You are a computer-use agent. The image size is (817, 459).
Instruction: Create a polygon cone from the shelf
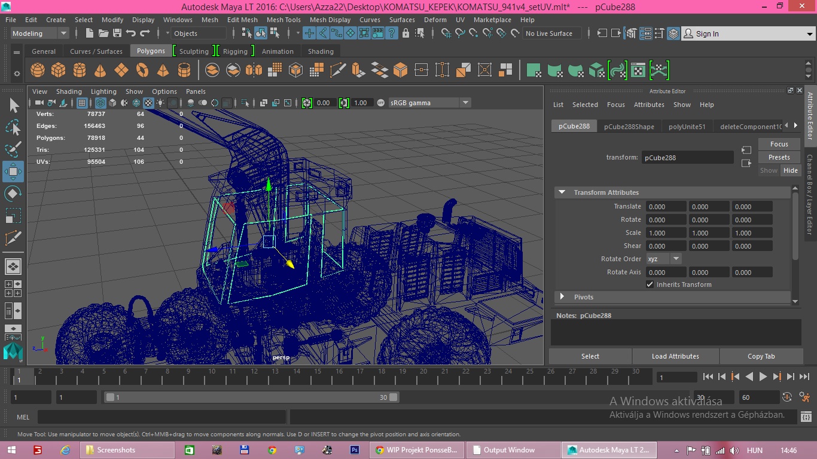pyautogui.click(x=100, y=71)
